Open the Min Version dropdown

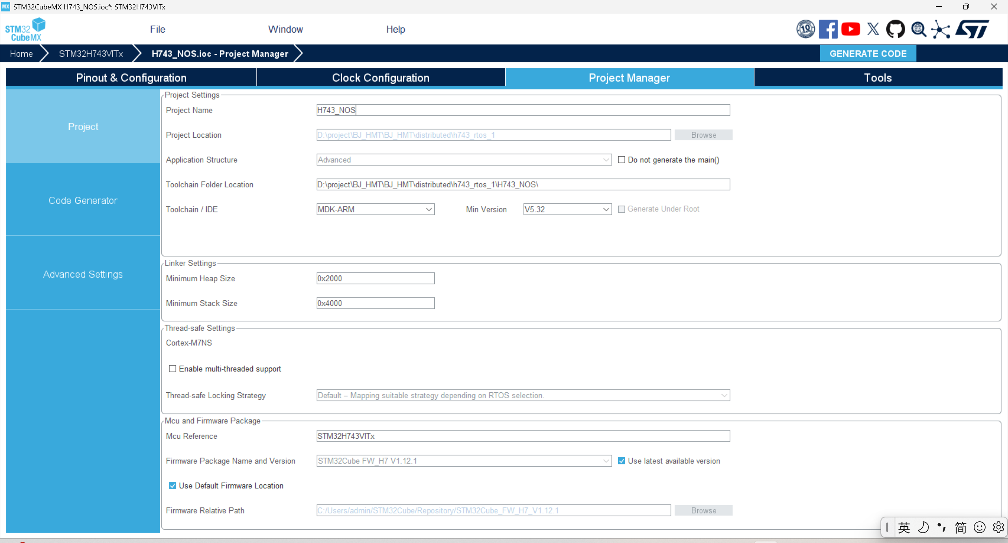(x=567, y=209)
